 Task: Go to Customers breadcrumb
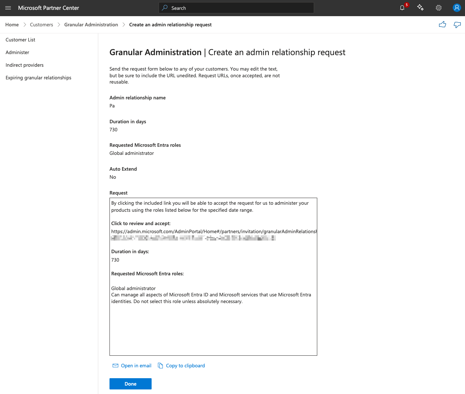point(41,25)
